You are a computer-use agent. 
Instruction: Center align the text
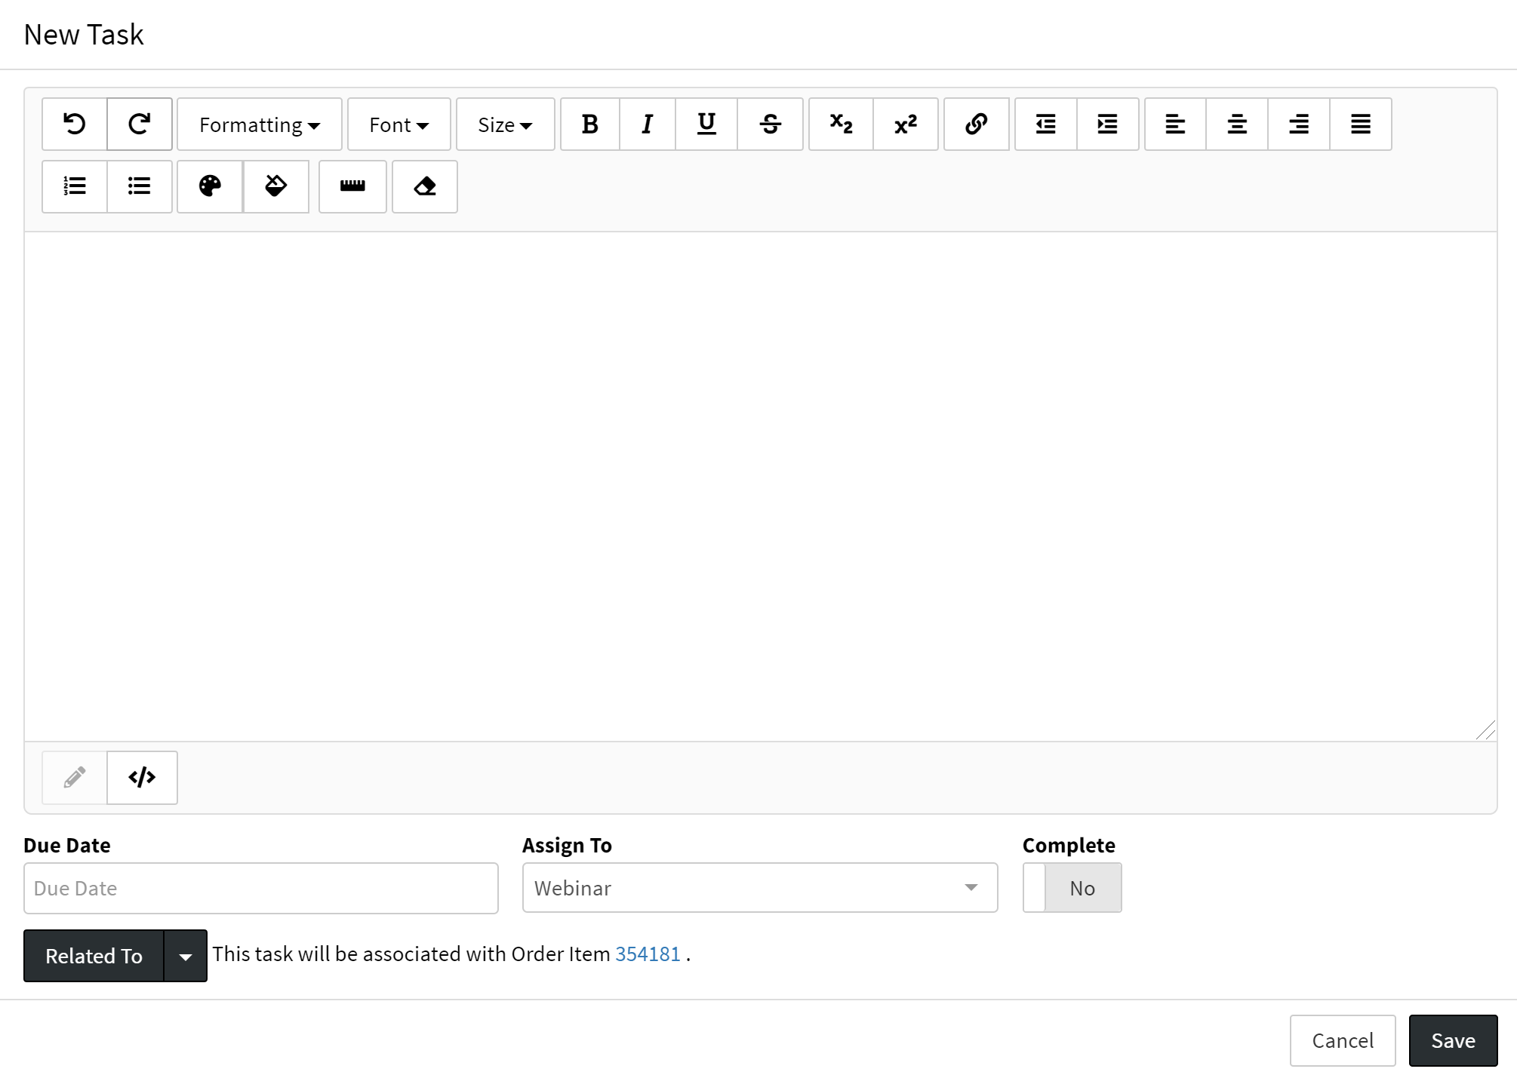pos(1236,124)
